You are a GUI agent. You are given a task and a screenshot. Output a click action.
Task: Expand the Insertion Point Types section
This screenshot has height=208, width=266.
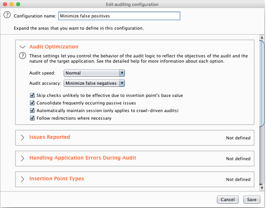pos(22,179)
